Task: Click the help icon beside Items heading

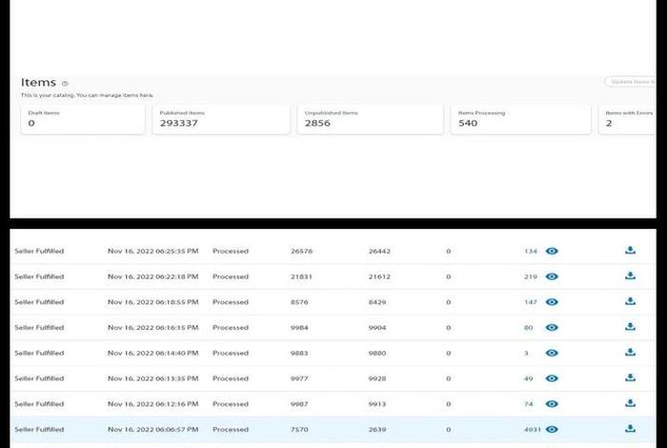Action: tap(65, 84)
